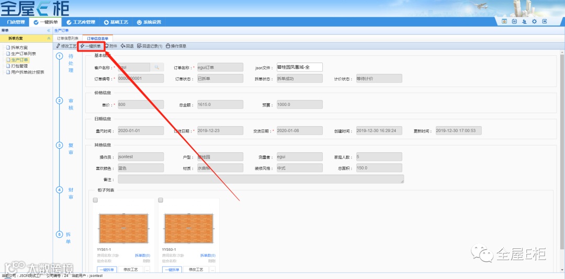Click the YYS60-1 cabinet thumbnail
Viewport: 565px width, 279px height.
click(188, 228)
